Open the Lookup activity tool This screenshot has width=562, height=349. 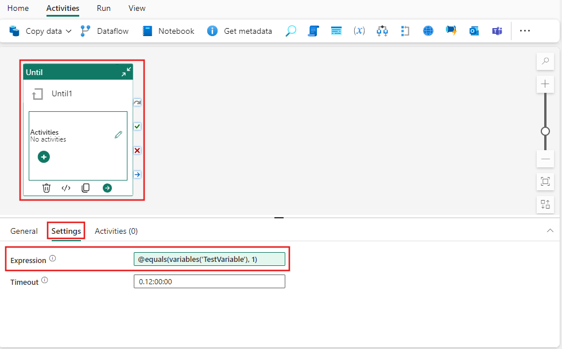(x=290, y=31)
